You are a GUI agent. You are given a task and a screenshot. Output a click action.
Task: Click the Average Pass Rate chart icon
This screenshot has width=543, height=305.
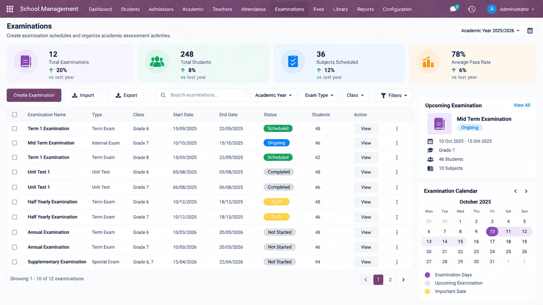click(x=428, y=61)
